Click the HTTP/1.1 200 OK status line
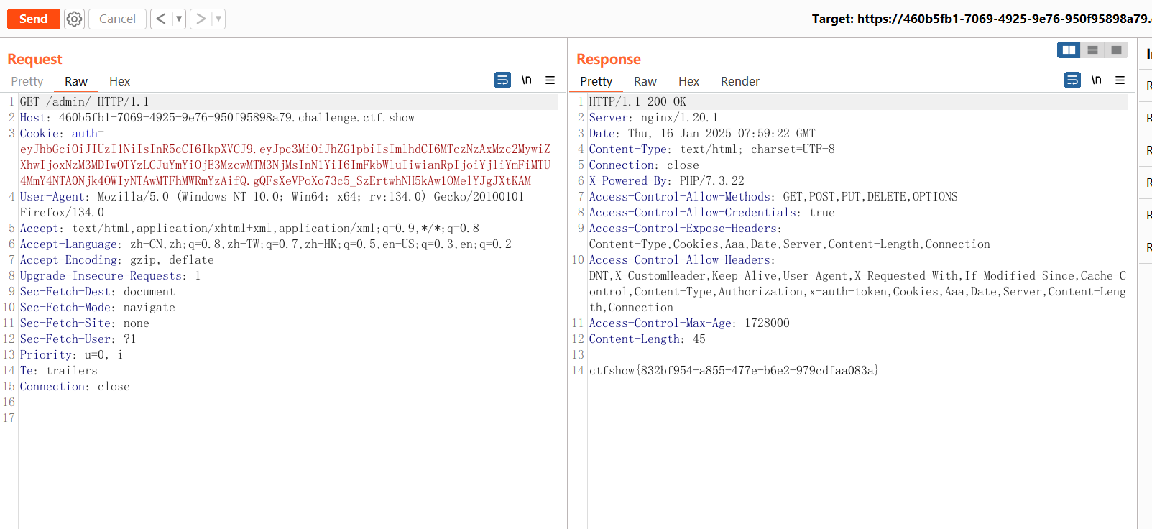 point(637,102)
